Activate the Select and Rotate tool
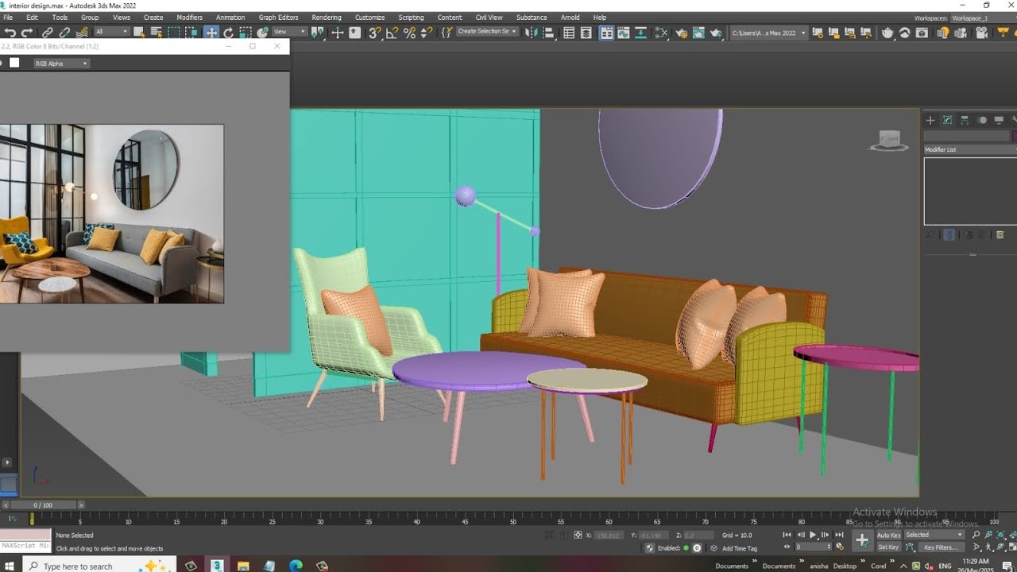The height and width of the screenshot is (572, 1017). click(228, 33)
